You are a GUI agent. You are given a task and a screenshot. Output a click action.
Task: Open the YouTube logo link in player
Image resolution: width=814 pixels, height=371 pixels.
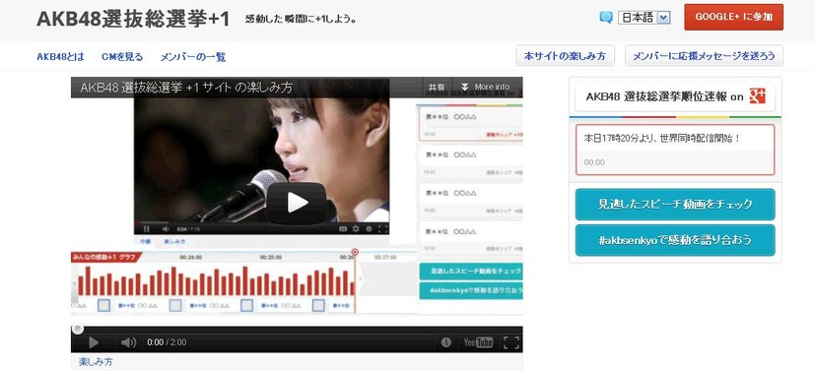[x=478, y=342]
